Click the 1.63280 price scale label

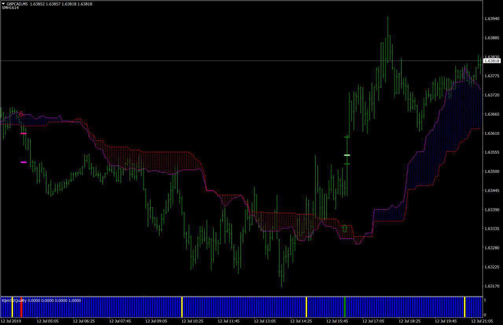(x=492, y=248)
